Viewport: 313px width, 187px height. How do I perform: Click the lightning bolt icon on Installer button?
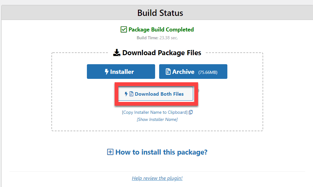pos(107,71)
